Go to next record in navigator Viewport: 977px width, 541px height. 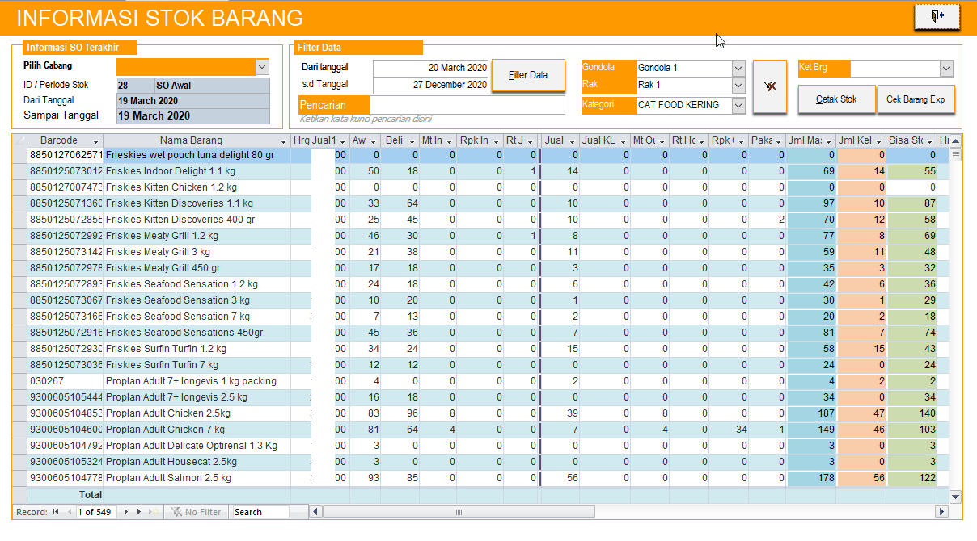[x=125, y=512]
